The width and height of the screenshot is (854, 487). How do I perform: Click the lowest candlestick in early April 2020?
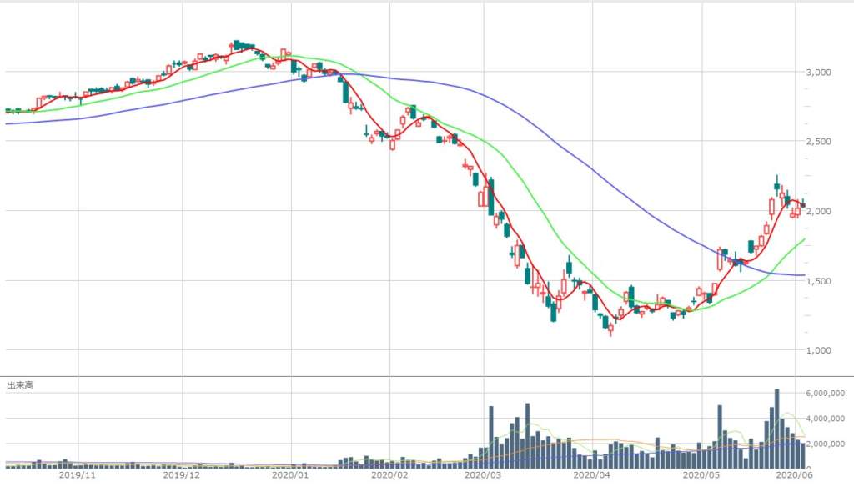[x=610, y=329]
